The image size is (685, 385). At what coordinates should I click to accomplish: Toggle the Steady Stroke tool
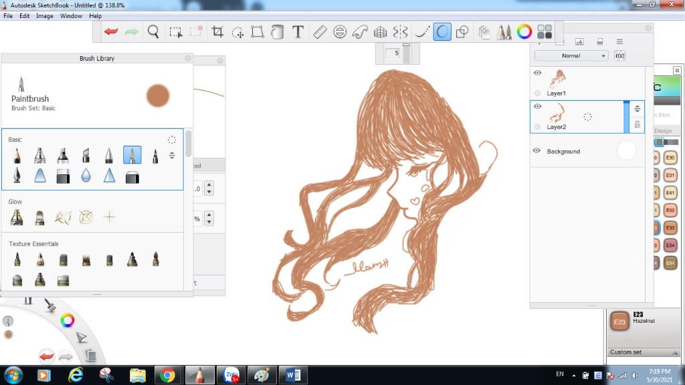(x=421, y=32)
